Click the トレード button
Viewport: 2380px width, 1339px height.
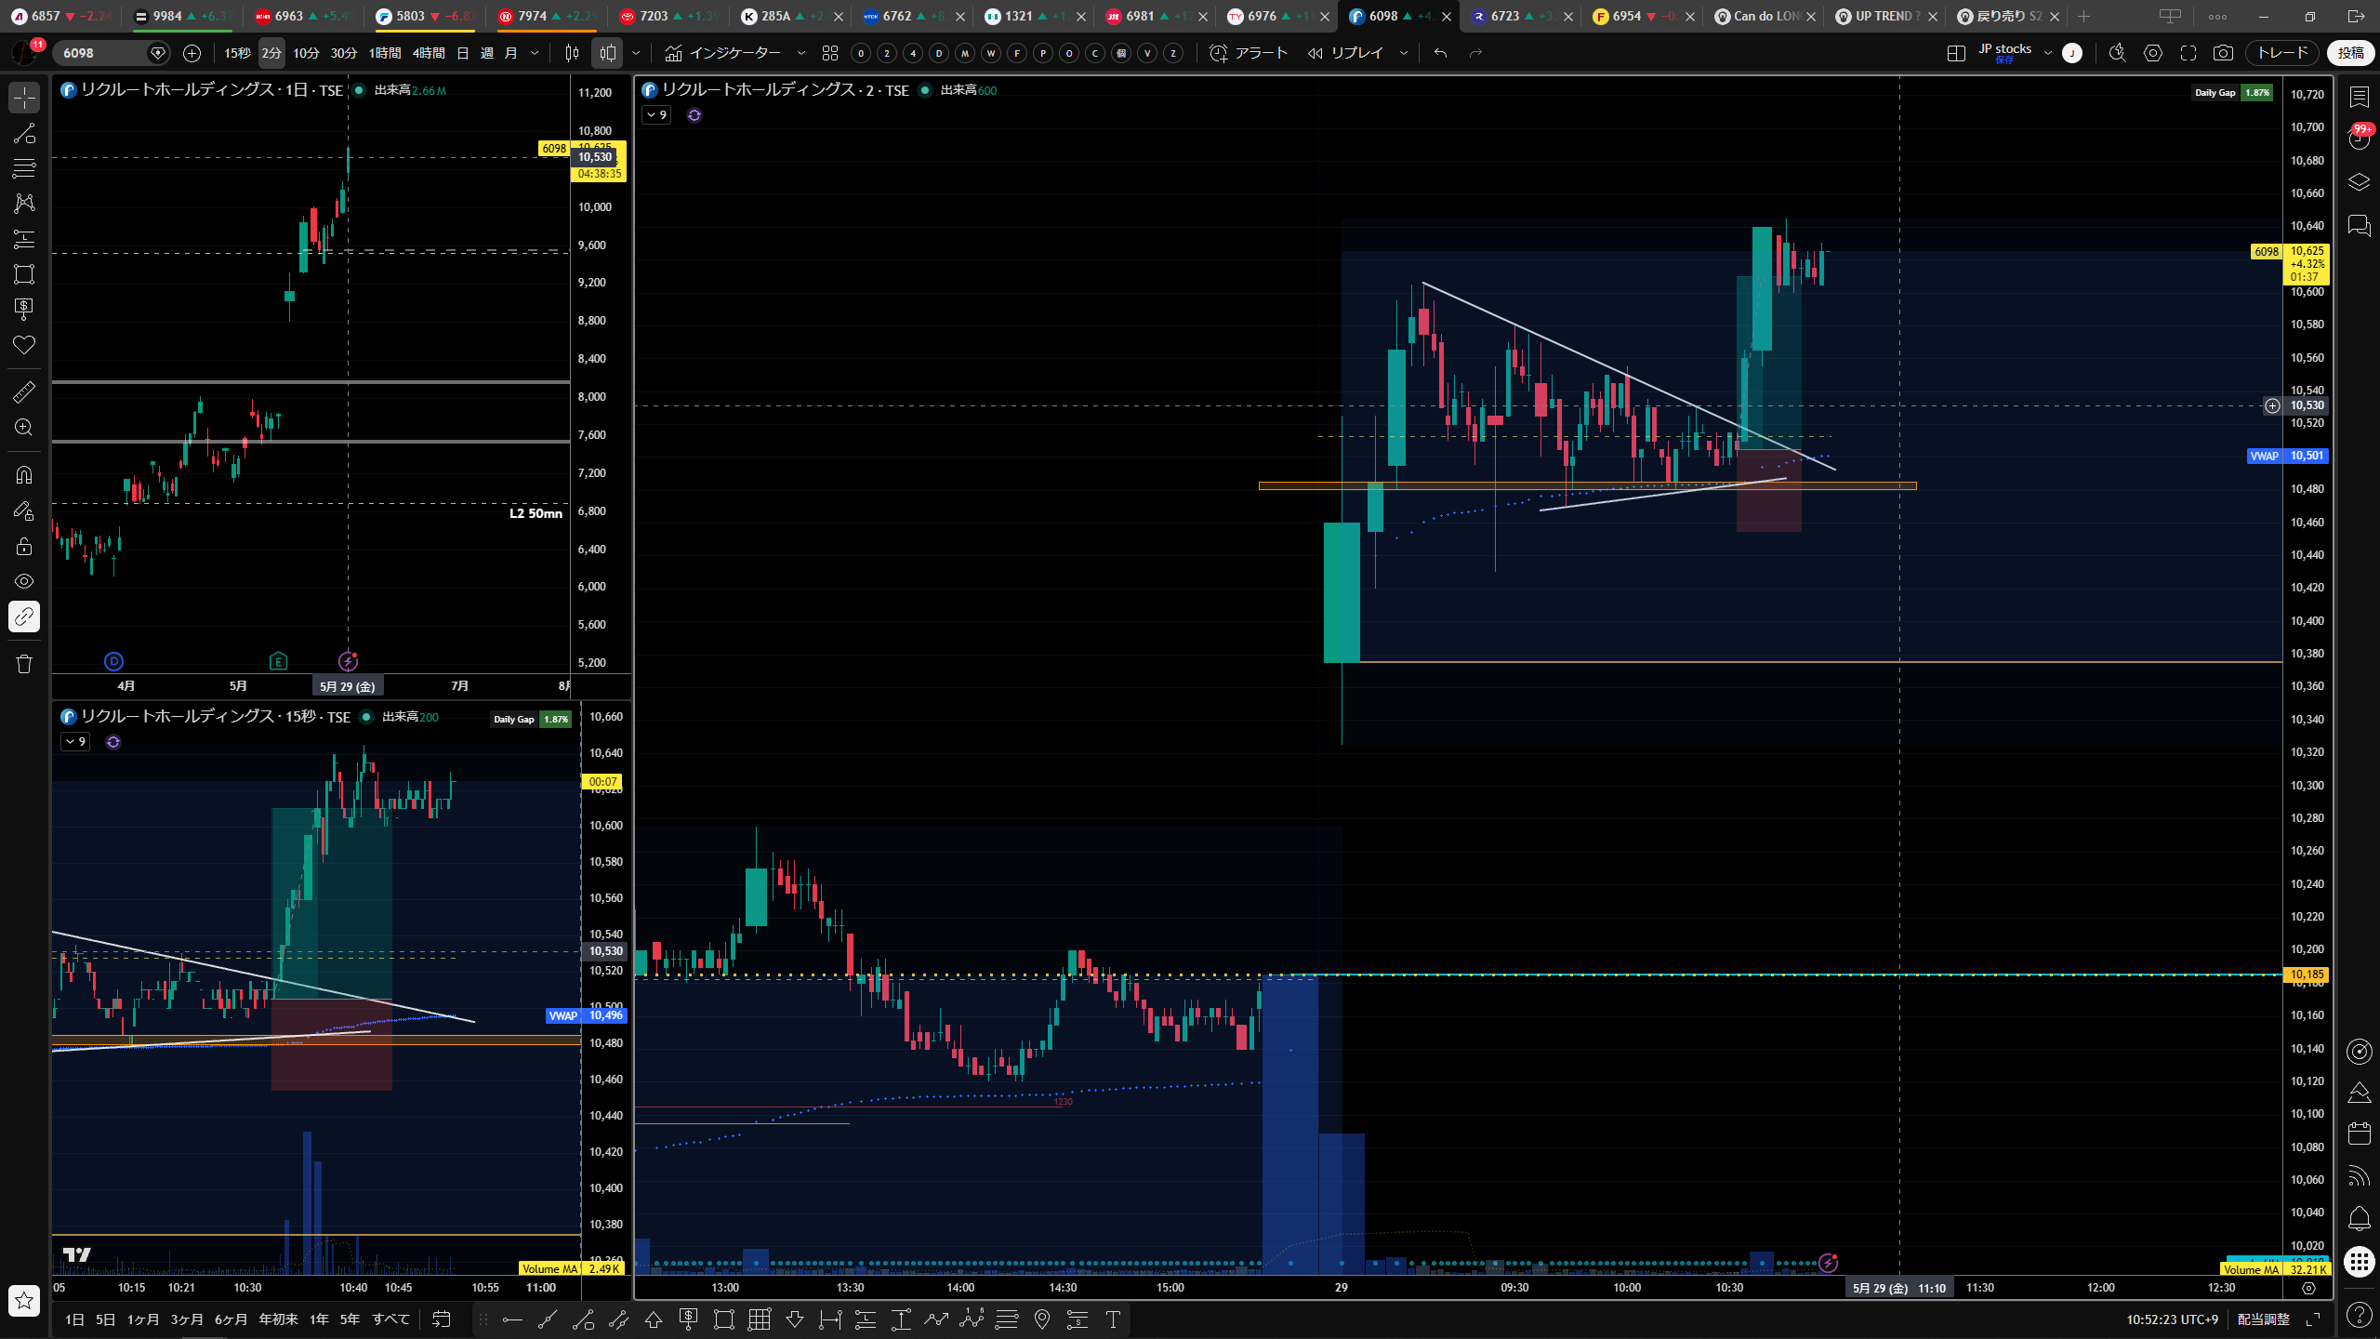pyautogui.click(x=2283, y=53)
